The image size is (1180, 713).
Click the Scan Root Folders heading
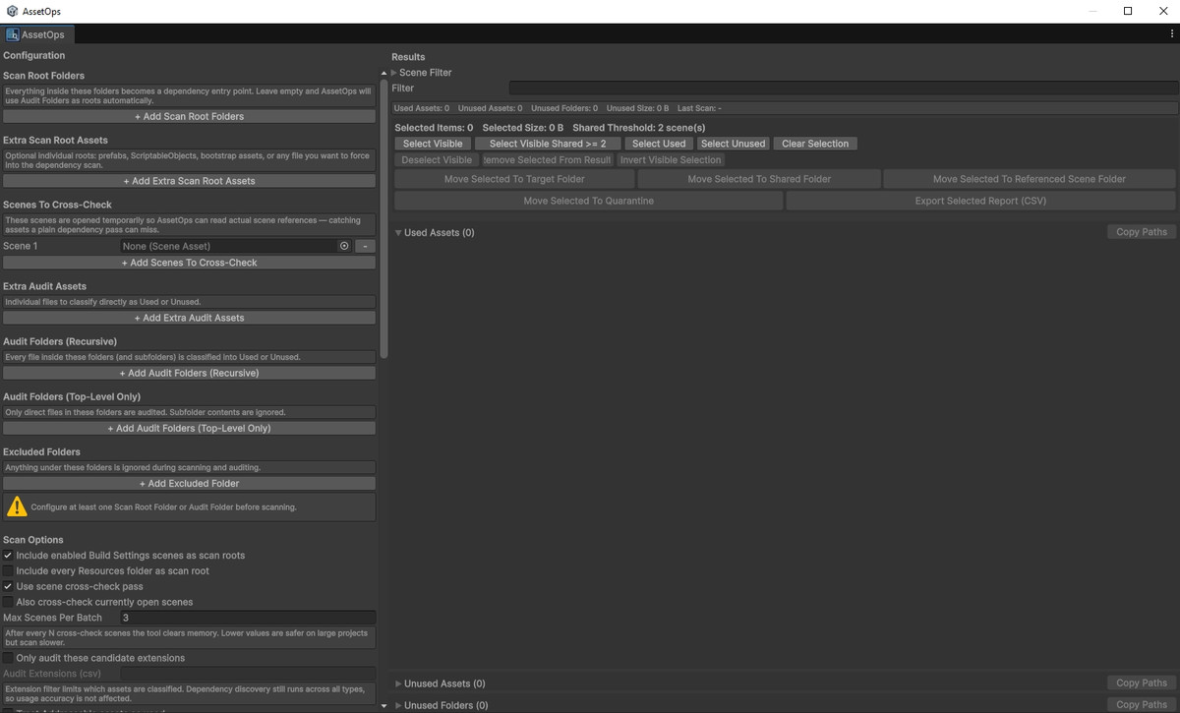point(43,76)
